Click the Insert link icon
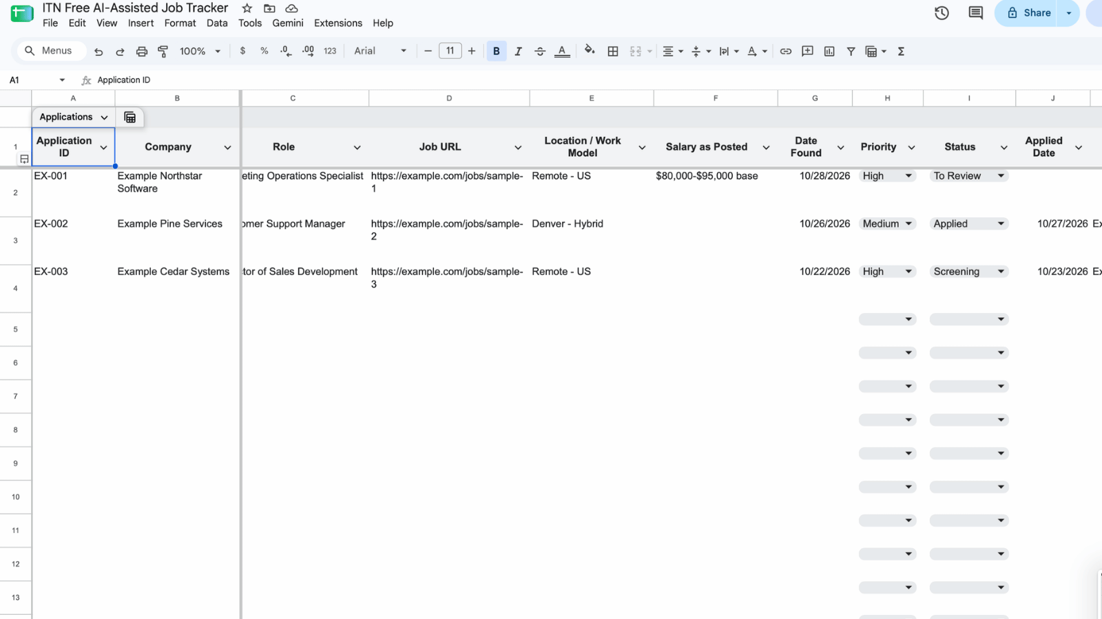This screenshot has width=1102, height=619. (786, 51)
